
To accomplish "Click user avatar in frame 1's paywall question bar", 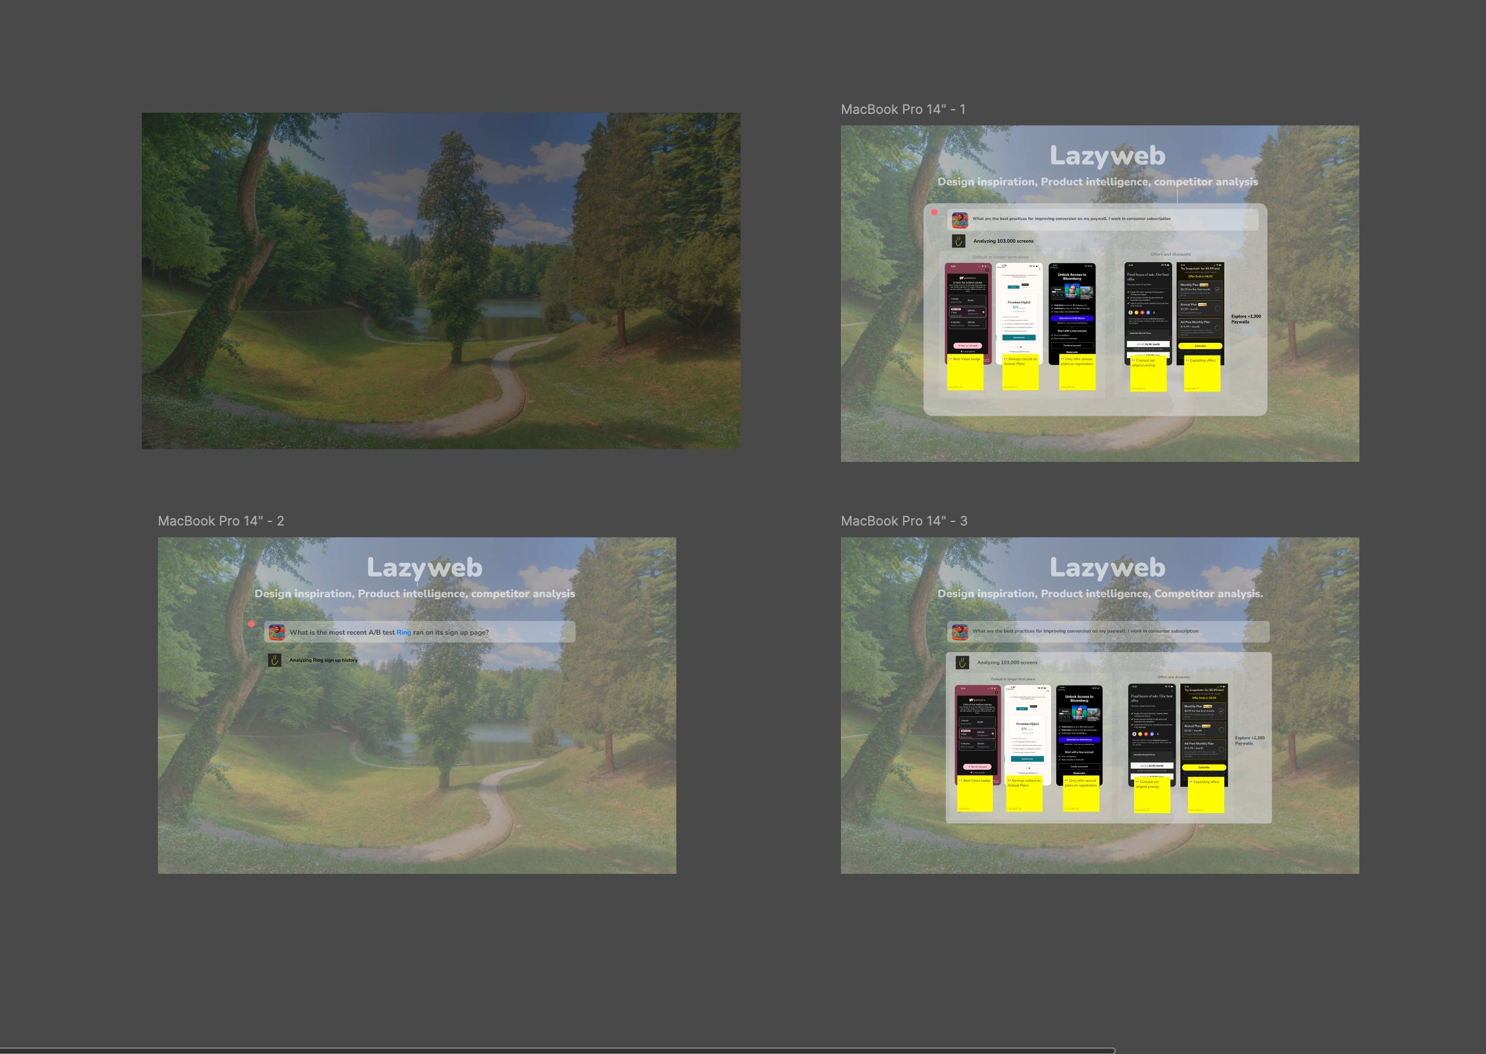I will click(x=960, y=220).
